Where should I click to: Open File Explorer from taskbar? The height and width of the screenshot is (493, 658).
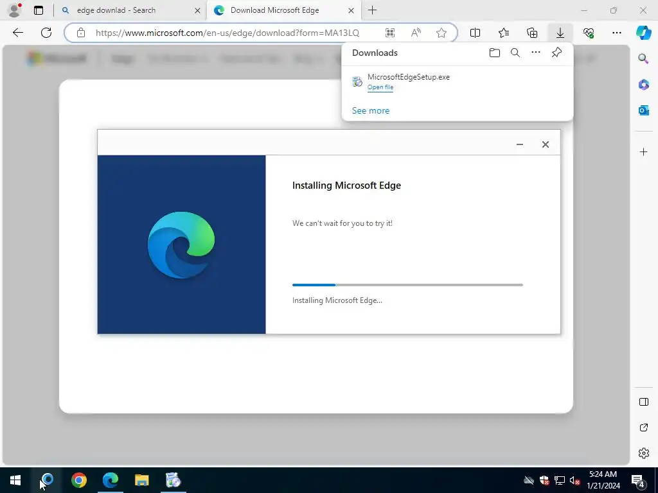pos(142,480)
